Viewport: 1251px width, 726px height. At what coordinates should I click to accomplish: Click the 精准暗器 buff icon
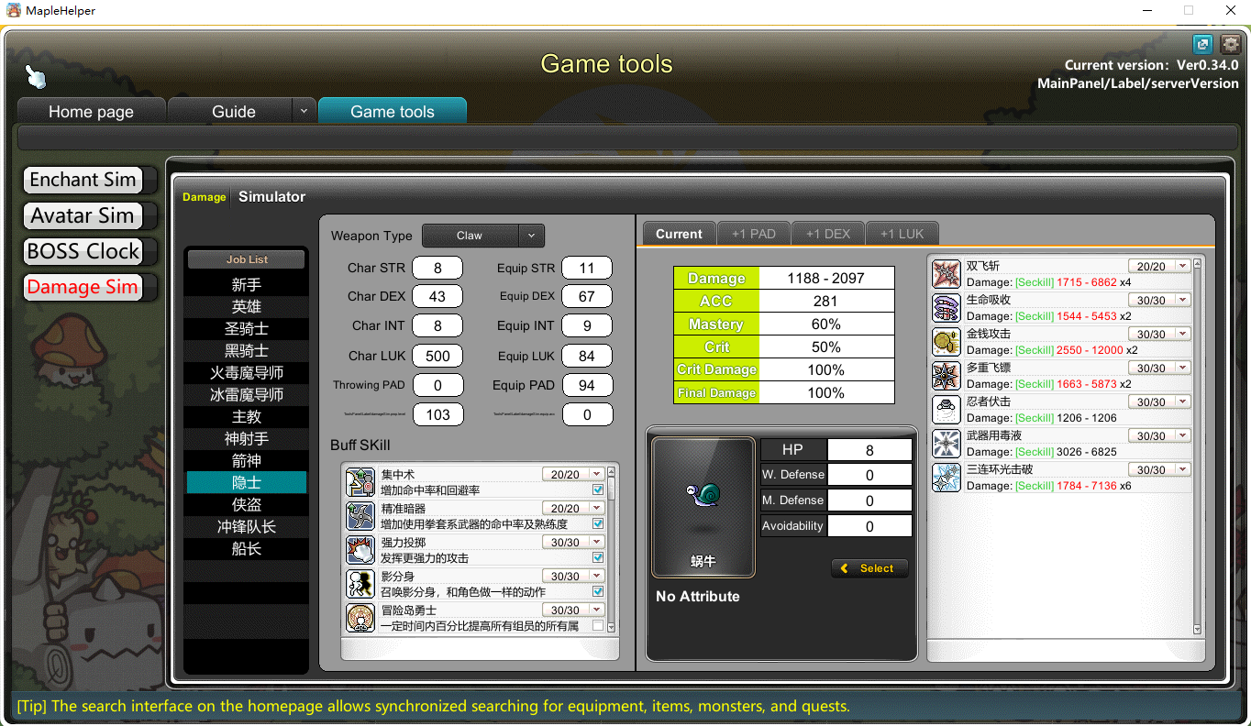point(360,516)
